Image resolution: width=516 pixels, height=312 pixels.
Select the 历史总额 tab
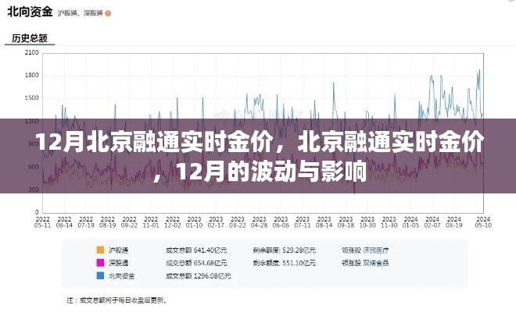(30, 37)
